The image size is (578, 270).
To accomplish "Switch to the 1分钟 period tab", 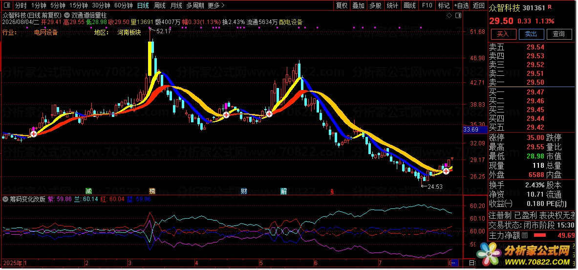I will (38, 5).
